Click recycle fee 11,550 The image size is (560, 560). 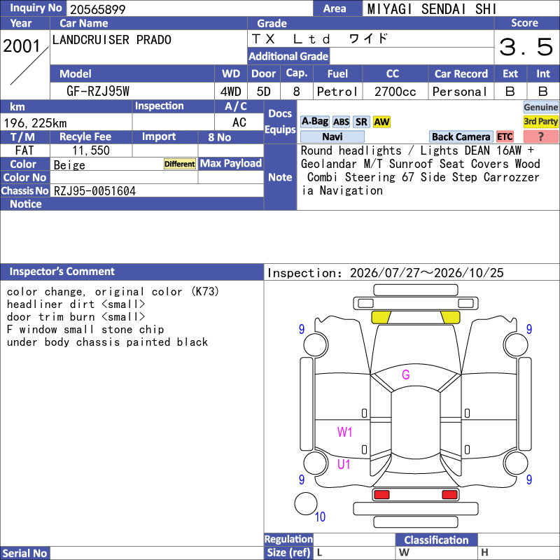91,150
